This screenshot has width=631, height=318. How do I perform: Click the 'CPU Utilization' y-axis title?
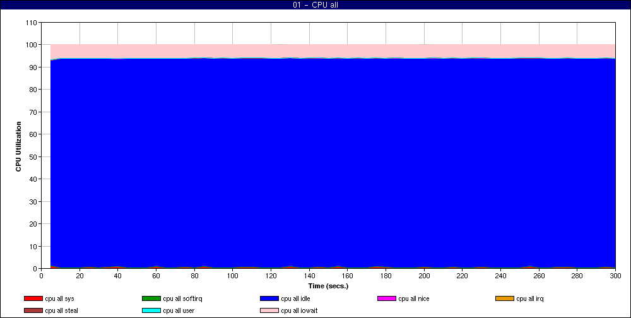tap(18, 146)
